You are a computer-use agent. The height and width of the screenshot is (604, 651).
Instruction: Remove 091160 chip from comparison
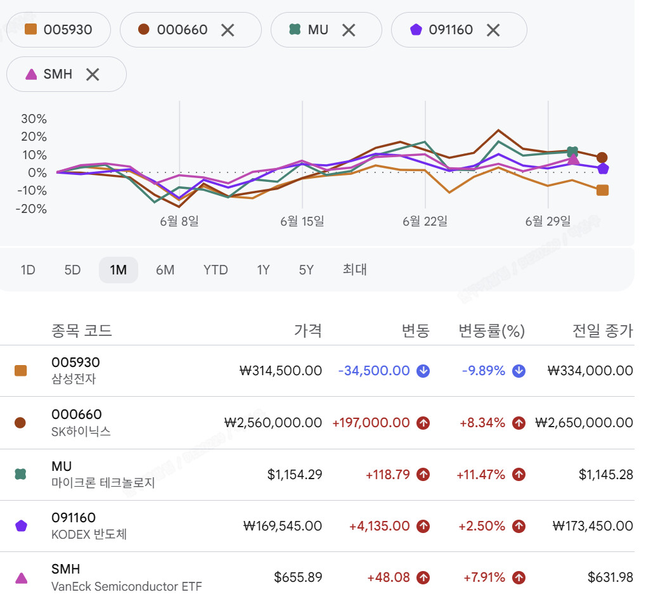tap(493, 30)
